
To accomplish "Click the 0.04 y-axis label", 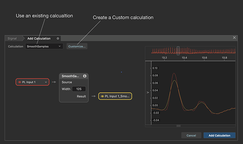I will pos(155,90).
